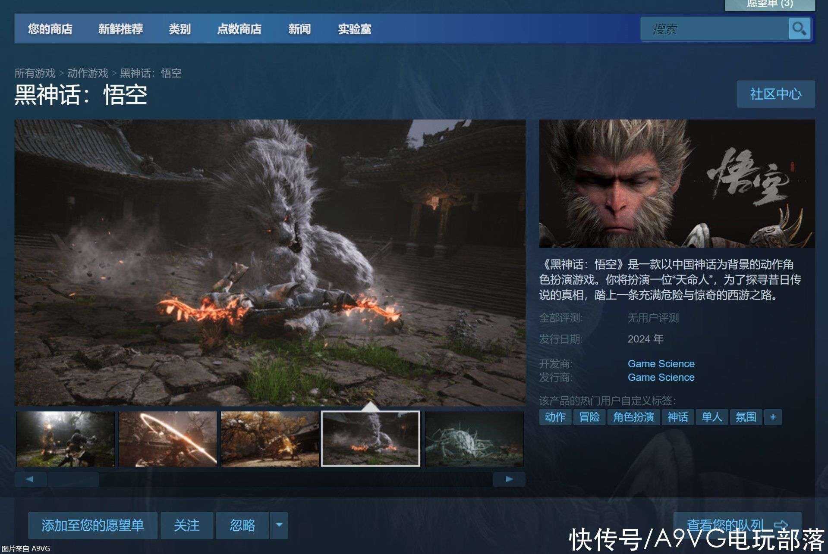
Task: Select the 角色扮演 tag
Action: coord(633,417)
